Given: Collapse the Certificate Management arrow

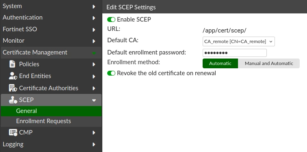Looking at the screenshot, I should pos(94,53).
